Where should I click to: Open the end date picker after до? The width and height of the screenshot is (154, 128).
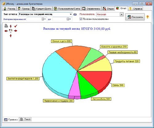tap(69, 19)
